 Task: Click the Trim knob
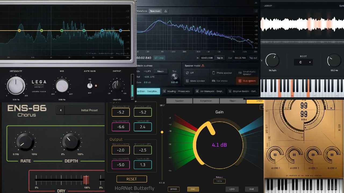click(174, 76)
